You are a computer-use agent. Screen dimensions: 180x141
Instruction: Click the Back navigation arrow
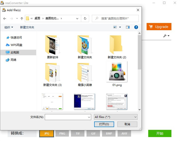coord(4,19)
